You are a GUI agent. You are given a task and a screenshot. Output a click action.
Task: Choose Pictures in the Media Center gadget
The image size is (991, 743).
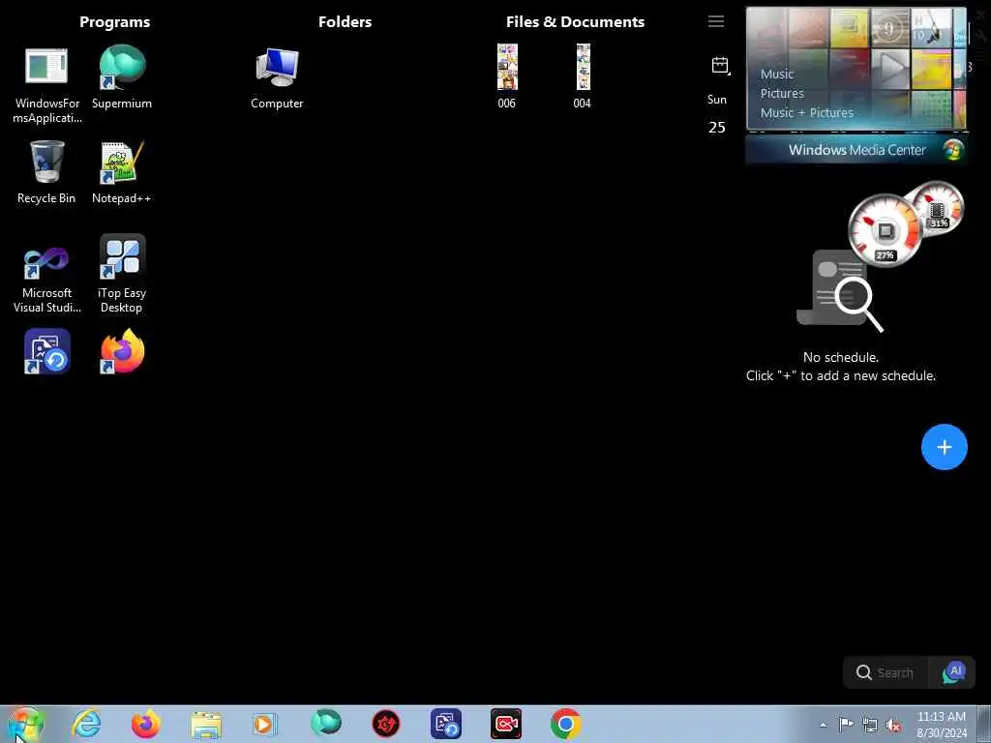tap(782, 94)
